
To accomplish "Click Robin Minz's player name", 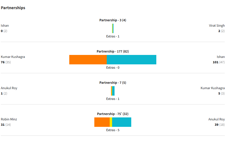I will click(x=9, y=119).
